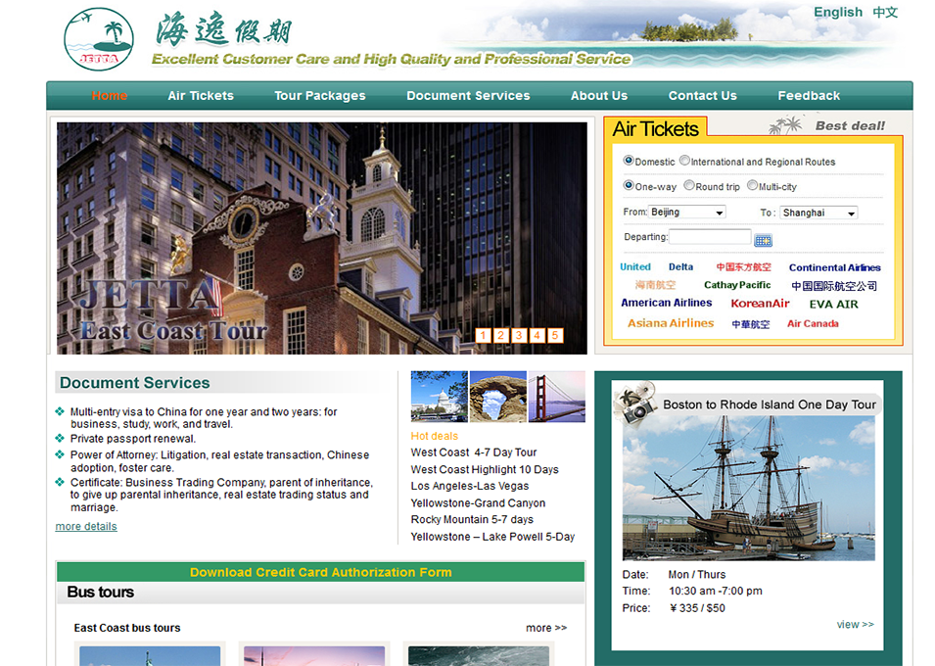Select International and Regional Routes option
Screen dimensions: 935x666
[684, 160]
